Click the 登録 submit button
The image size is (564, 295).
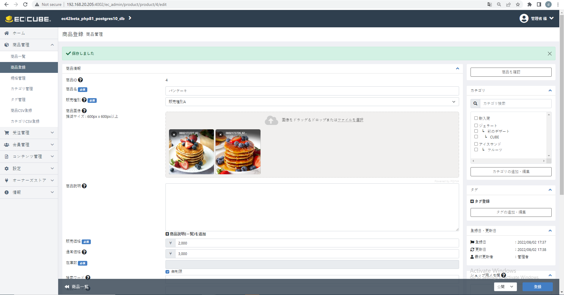[537, 287]
